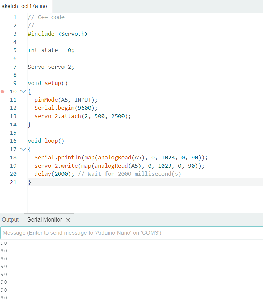Screen dimensions: 263x299
Task: Click the 'Servo servo_2;' declaration
Action: [x=51, y=67]
